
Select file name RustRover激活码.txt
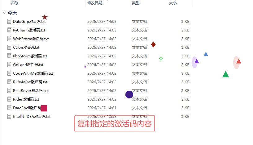30,91
